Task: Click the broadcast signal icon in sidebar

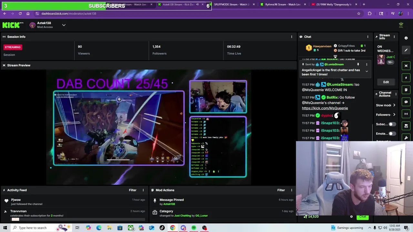Action: pyautogui.click(x=406, y=114)
